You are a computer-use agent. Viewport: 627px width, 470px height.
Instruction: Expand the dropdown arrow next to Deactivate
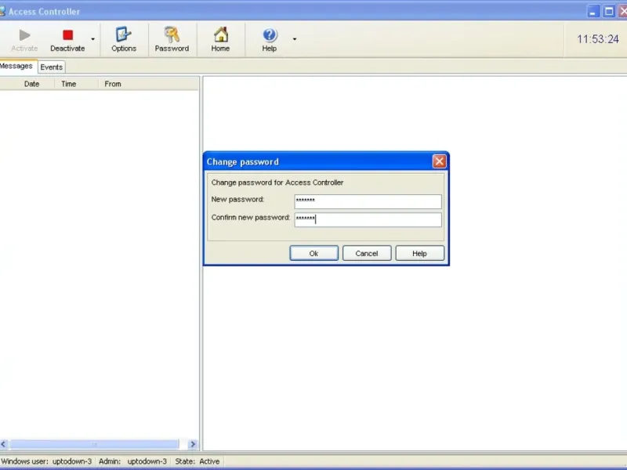pos(92,39)
